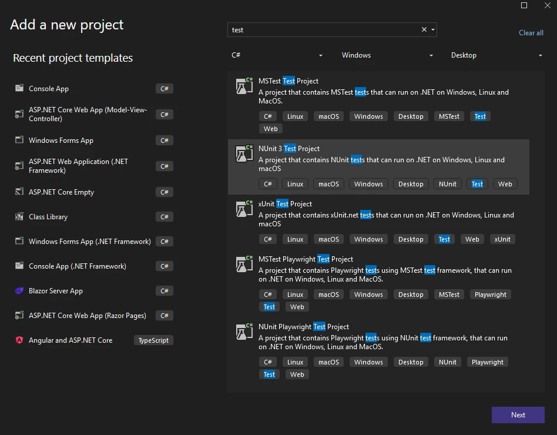This screenshot has width=557, height=435.
Task: Open the search history dropdown arrow
Action: pyautogui.click(x=433, y=29)
